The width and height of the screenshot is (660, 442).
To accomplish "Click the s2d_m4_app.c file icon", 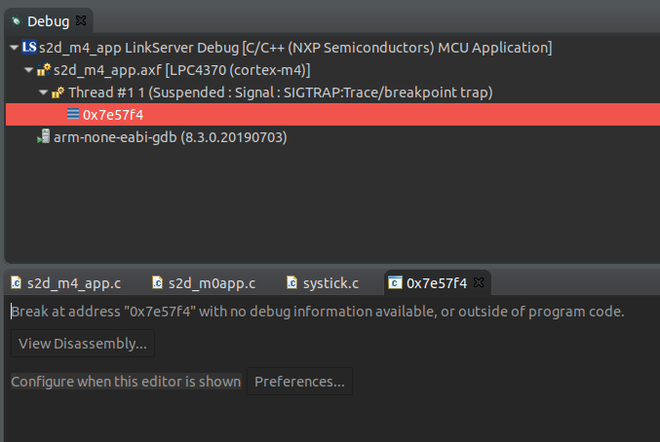I will point(16,282).
